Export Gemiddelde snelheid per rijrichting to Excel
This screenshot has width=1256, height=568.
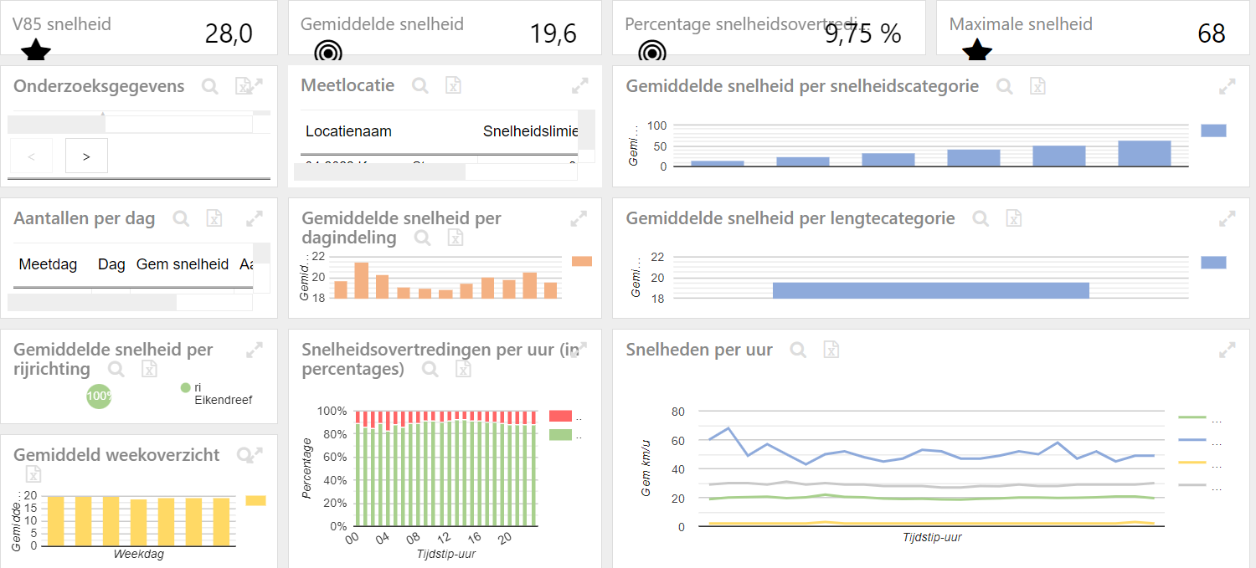(148, 369)
